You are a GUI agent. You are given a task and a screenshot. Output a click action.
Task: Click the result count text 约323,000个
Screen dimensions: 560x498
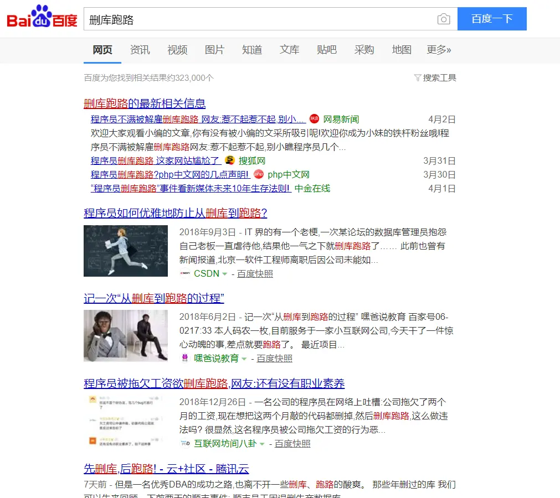pyautogui.click(x=191, y=78)
